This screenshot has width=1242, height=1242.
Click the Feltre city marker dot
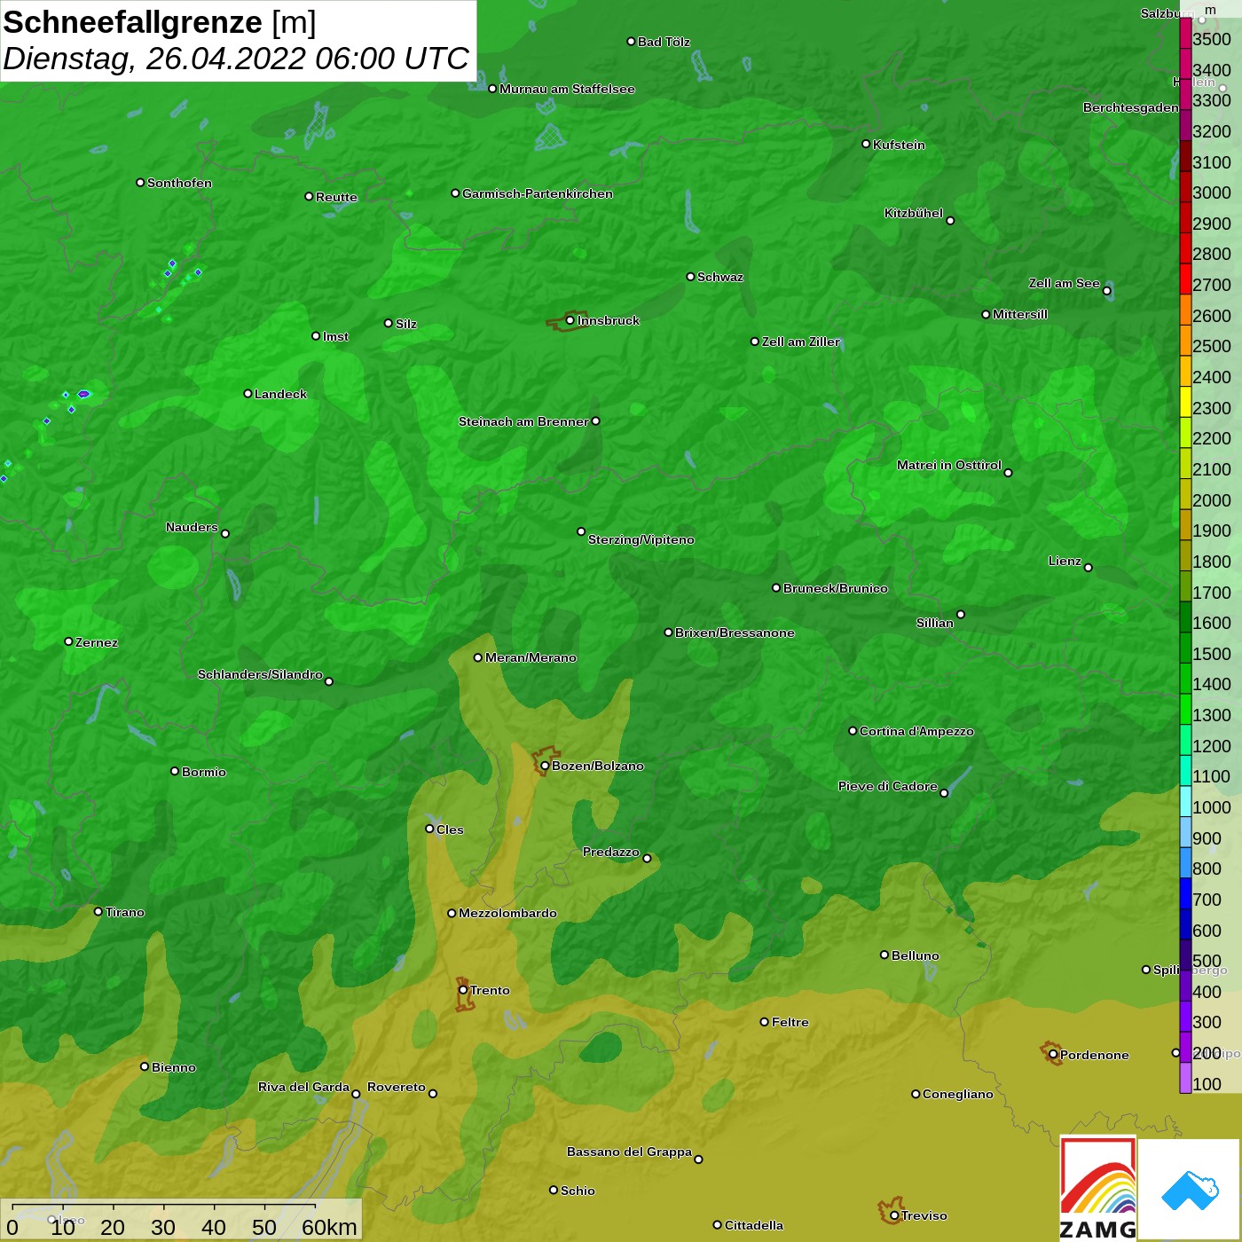[764, 1022]
